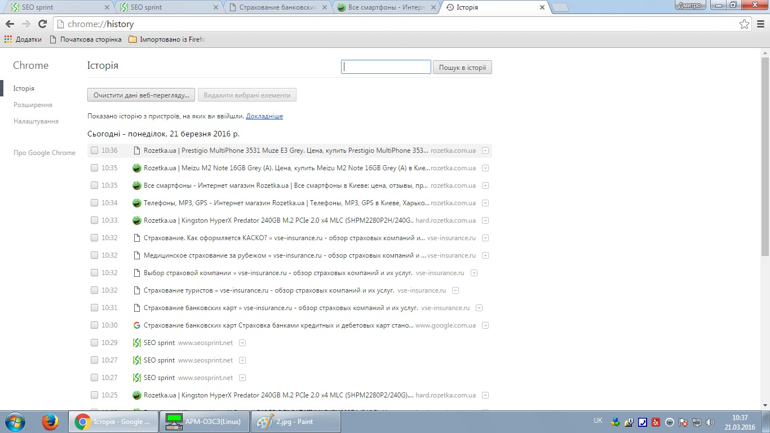Open Про Google Chrome in the sidebar
The width and height of the screenshot is (770, 433).
coord(45,153)
